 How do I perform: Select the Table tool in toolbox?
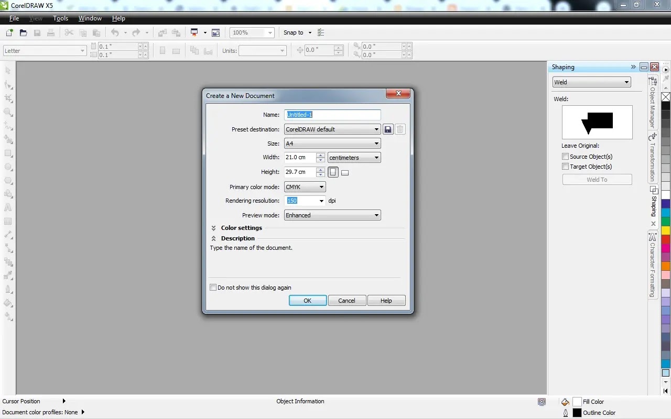point(8,221)
